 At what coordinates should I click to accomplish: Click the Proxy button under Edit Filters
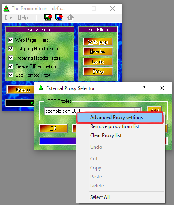[98, 71]
